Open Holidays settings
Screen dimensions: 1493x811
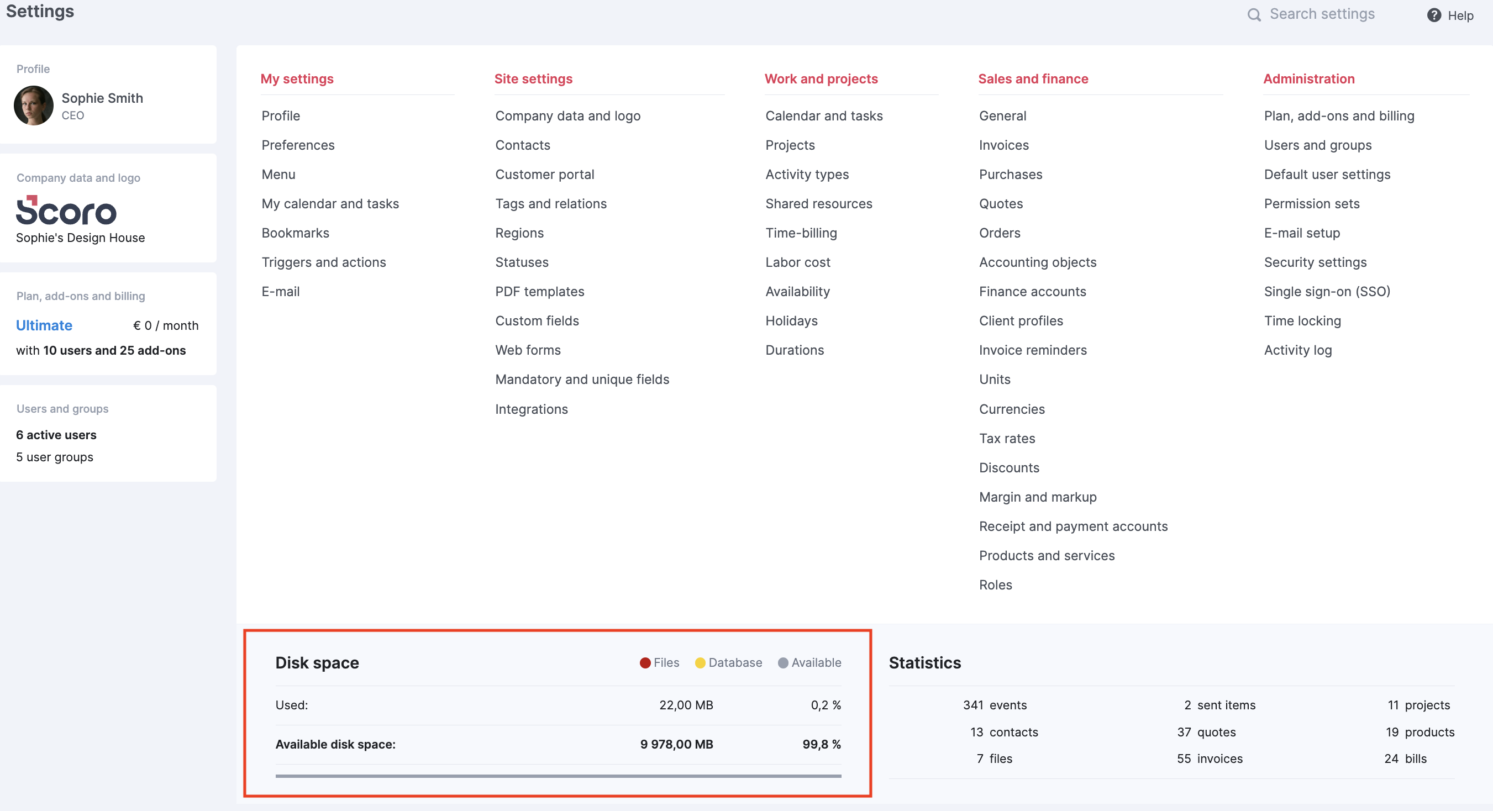[791, 321]
